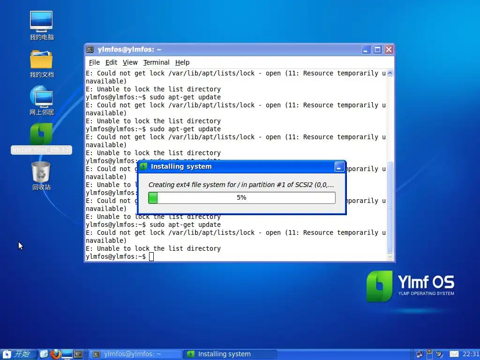Click the network status tray icon
The image size is (480, 360).
pos(420,354)
